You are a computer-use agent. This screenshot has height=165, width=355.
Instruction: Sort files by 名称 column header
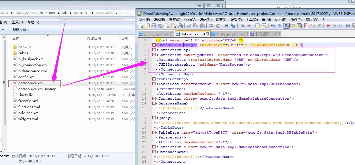tap(16, 38)
